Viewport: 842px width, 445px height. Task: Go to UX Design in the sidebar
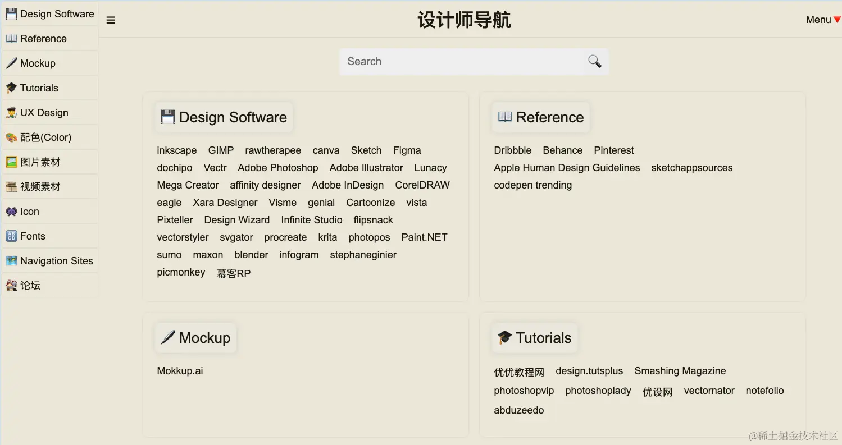(x=50, y=113)
